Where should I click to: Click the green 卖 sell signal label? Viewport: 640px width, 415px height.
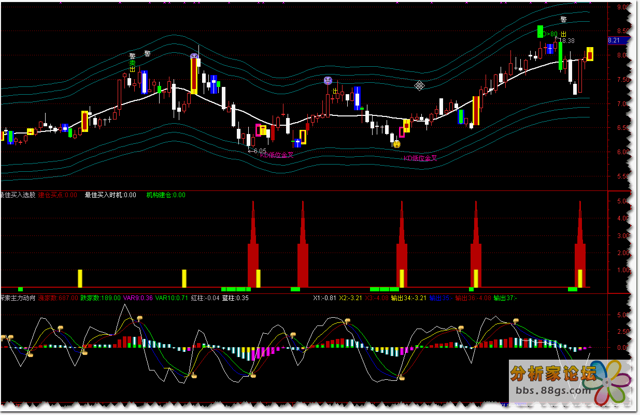pos(132,62)
